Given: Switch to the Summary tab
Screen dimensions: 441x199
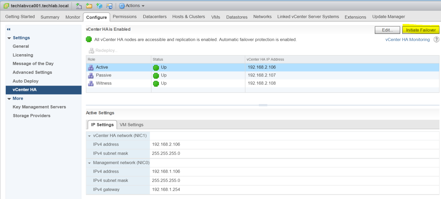Looking at the screenshot, I should point(50,17).
